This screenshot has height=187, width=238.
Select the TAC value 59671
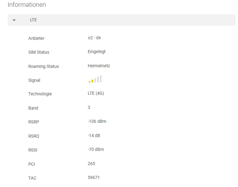94,177
